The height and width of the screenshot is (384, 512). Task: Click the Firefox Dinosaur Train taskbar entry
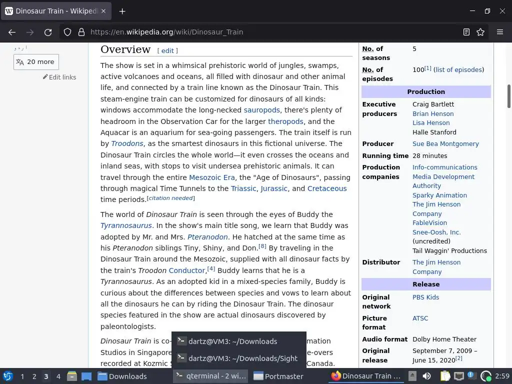point(366,376)
